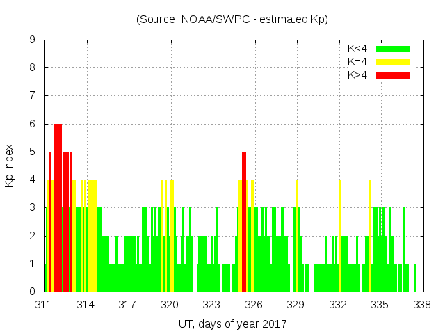445x334 pixels.
Task: Click the 311 tick label on x-axis
Action: click(44, 304)
